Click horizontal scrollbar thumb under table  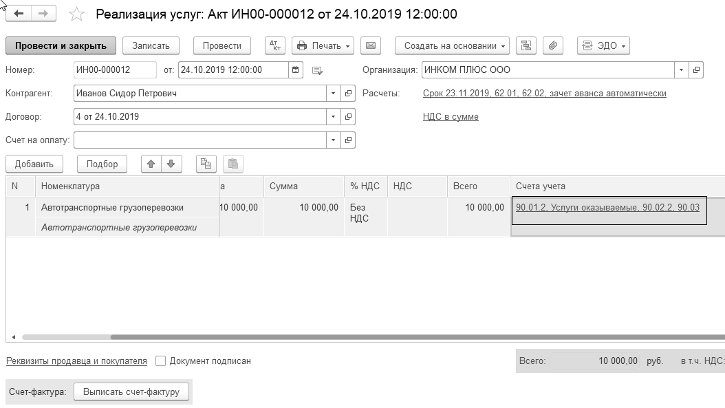[418, 337]
